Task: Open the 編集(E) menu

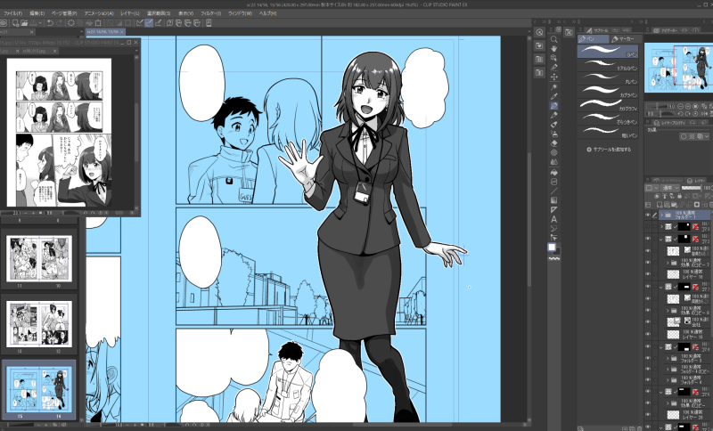Action: 37,13
